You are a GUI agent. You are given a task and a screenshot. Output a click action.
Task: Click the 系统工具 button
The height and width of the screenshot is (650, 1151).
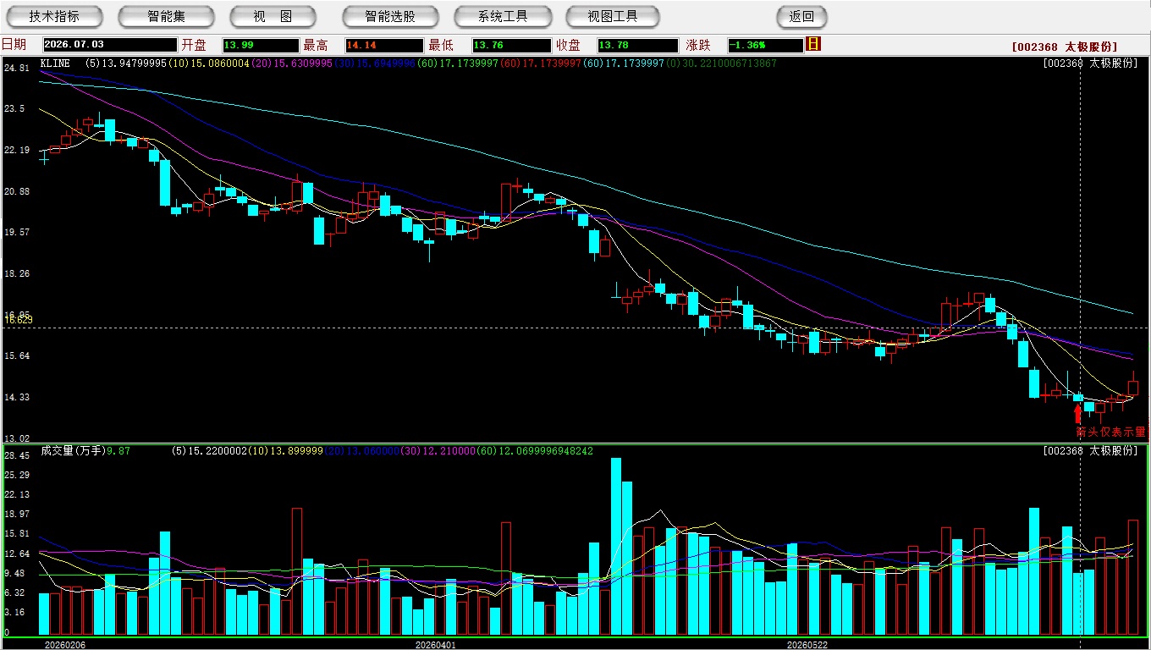(x=503, y=16)
